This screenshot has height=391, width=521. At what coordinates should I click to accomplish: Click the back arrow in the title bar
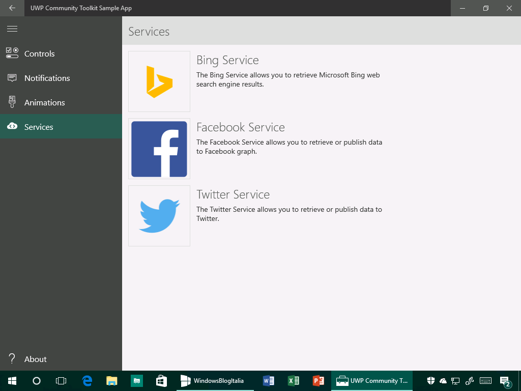pyautogui.click(x=12, y=8)
